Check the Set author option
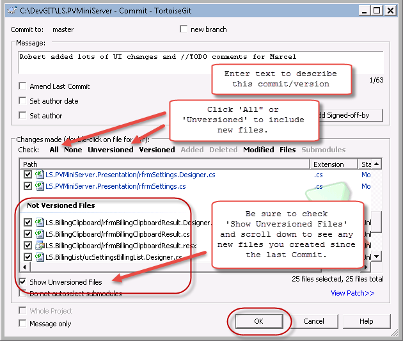Screen dimensions: 403x341 (22, 115)
